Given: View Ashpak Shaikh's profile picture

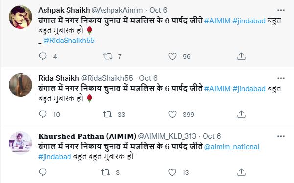Looking at the screenshot, I should click(21, 17).
